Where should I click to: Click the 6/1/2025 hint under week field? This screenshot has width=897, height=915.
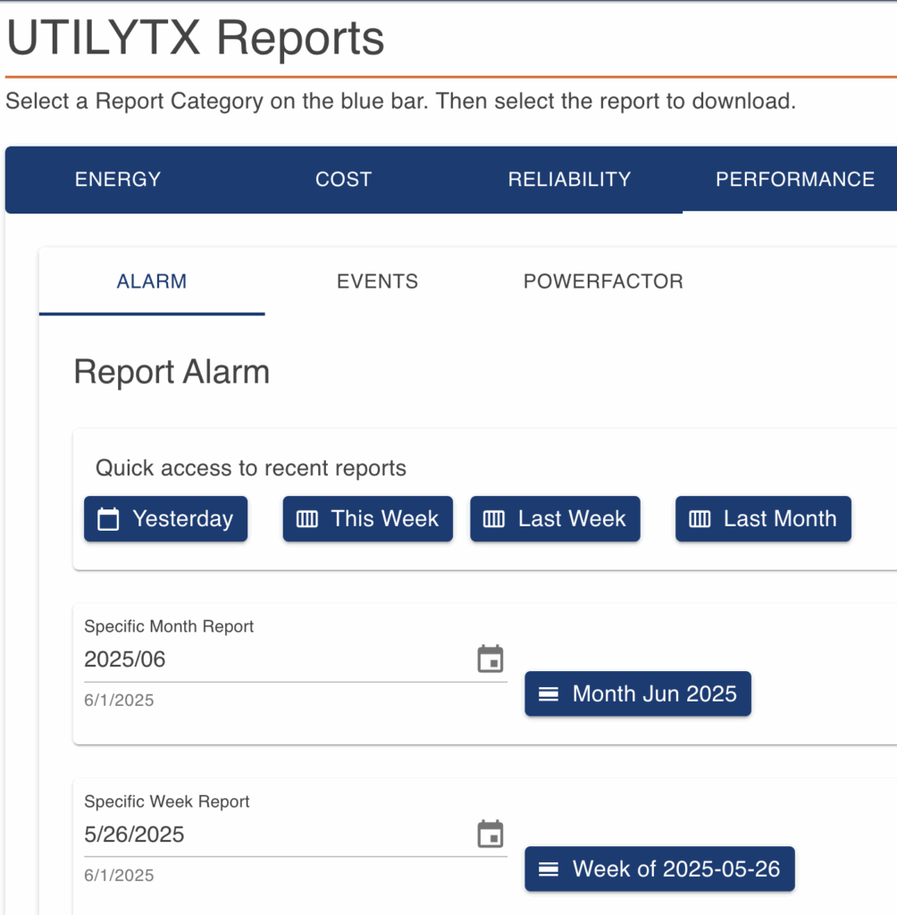click(119, 876)
